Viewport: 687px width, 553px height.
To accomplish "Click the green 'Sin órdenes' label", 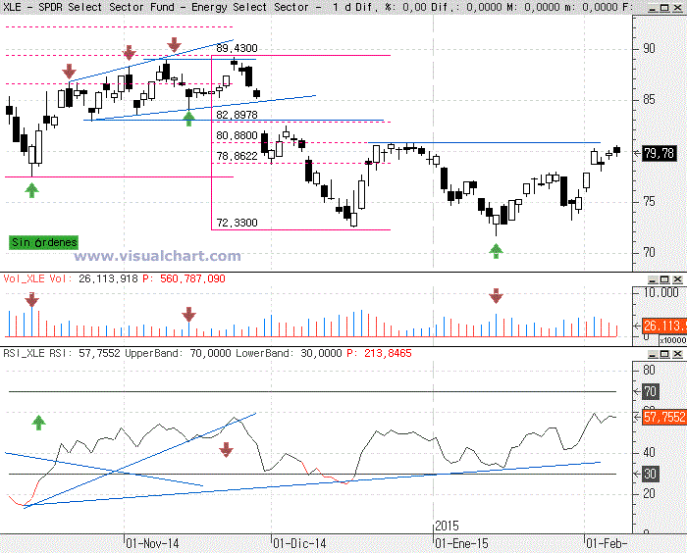I will point(43,242).
